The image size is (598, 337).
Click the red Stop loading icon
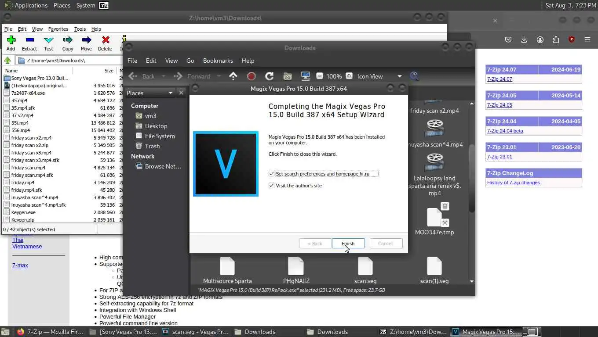(251, 76)
